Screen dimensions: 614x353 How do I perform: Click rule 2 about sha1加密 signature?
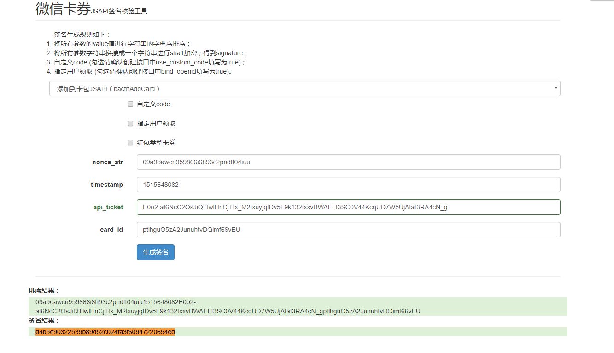click(x=151, y=53)
